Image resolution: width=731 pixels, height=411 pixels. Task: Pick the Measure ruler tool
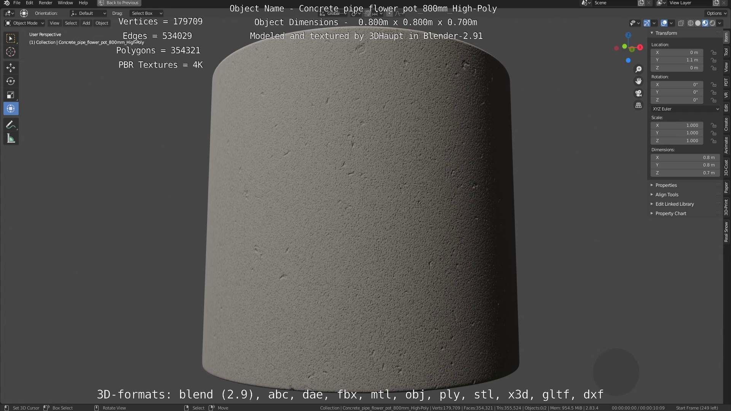pyautogui.click(x=11, y=139)
